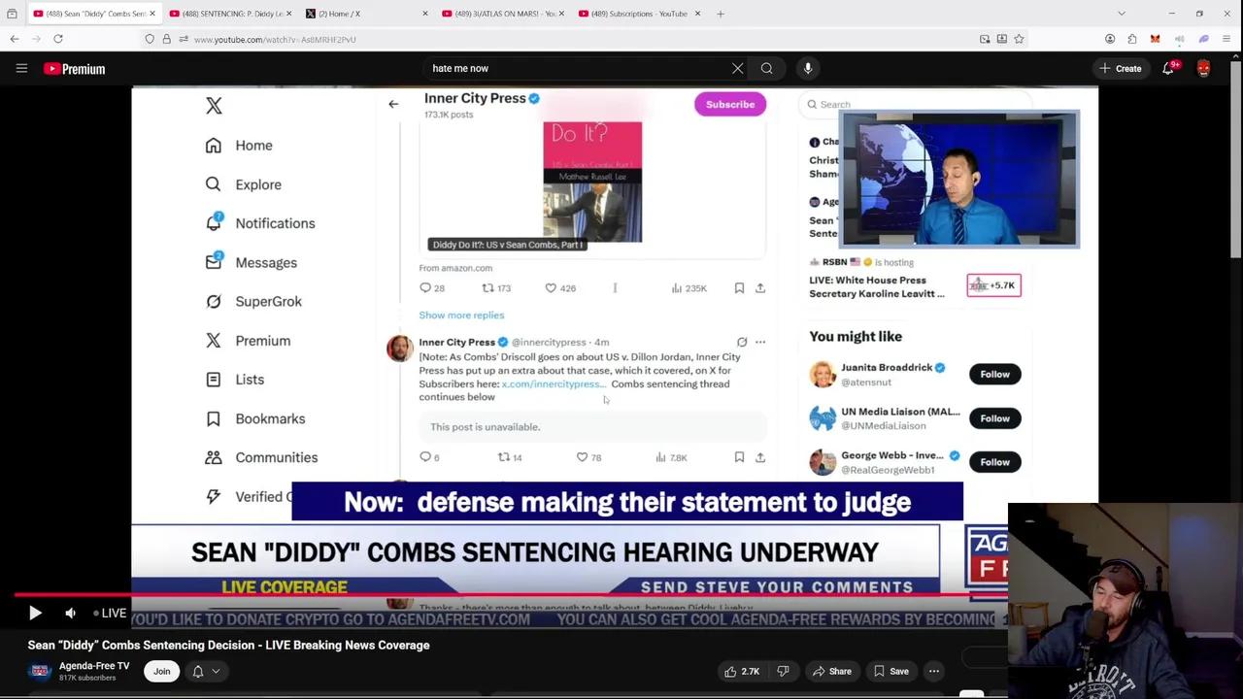
Task: Open the Firefox account icon
Action: (1110, 39)
